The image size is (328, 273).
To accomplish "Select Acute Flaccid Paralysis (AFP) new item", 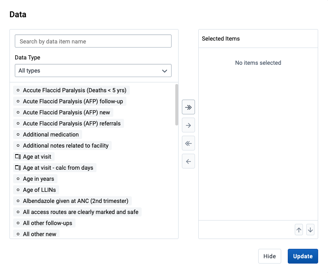I will coord(63,112).
